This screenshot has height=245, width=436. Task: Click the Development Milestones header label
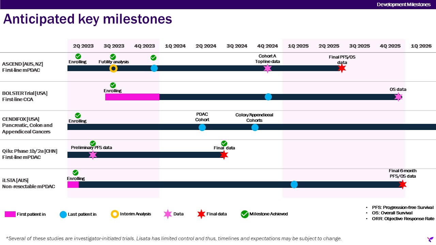(x=403, y=4)
